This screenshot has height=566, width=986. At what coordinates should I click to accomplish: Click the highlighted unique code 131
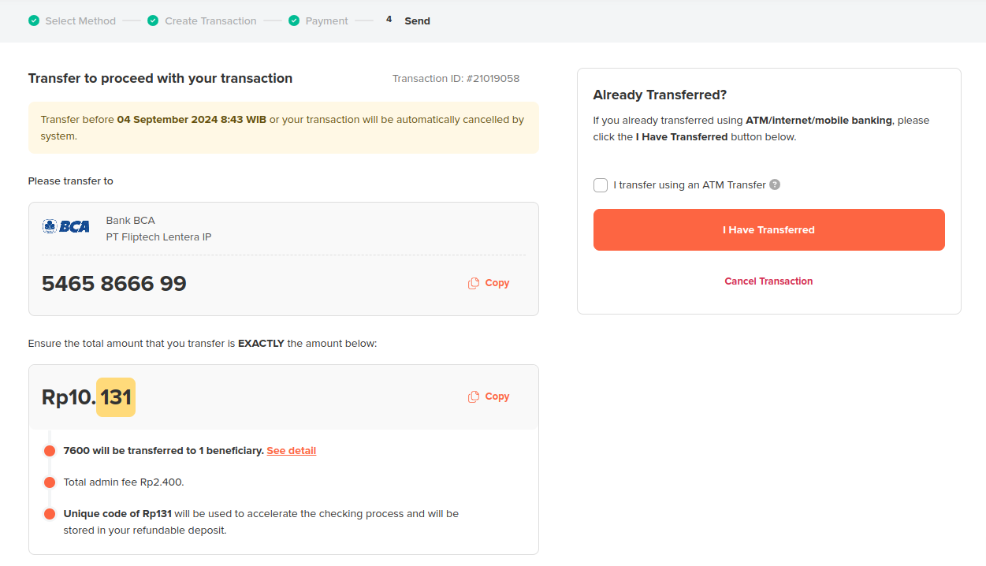[x=115, y=398]
